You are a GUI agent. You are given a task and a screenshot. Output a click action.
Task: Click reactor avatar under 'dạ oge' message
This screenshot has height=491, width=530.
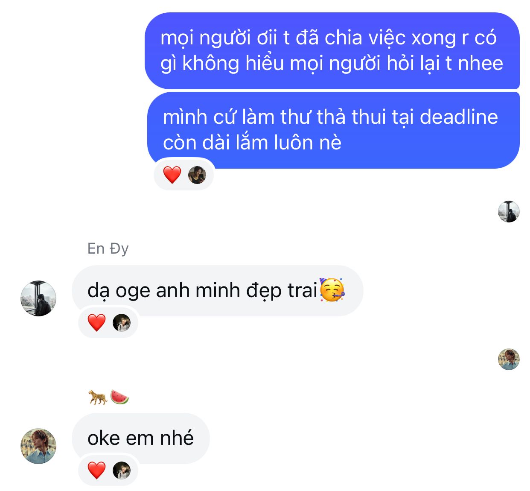tap(122, 323)
